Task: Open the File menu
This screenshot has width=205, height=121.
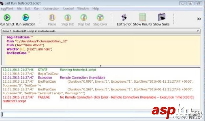Action: click(x=19, y=9)
